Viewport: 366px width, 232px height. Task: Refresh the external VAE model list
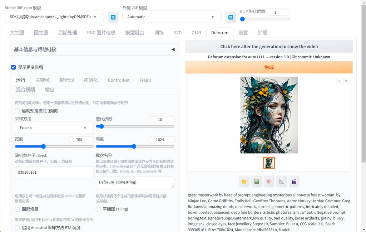click(230, 17)
